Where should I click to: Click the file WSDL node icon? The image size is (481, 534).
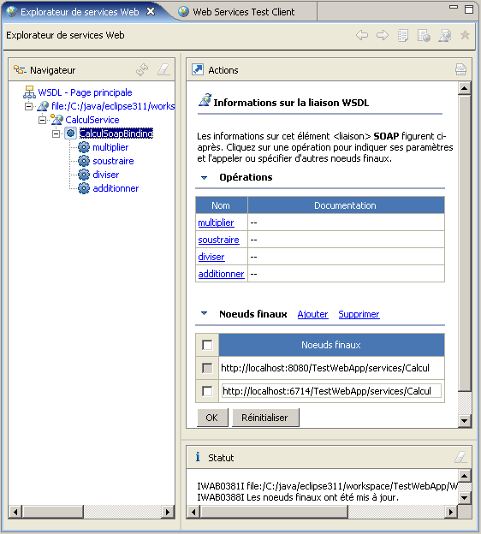43,106
